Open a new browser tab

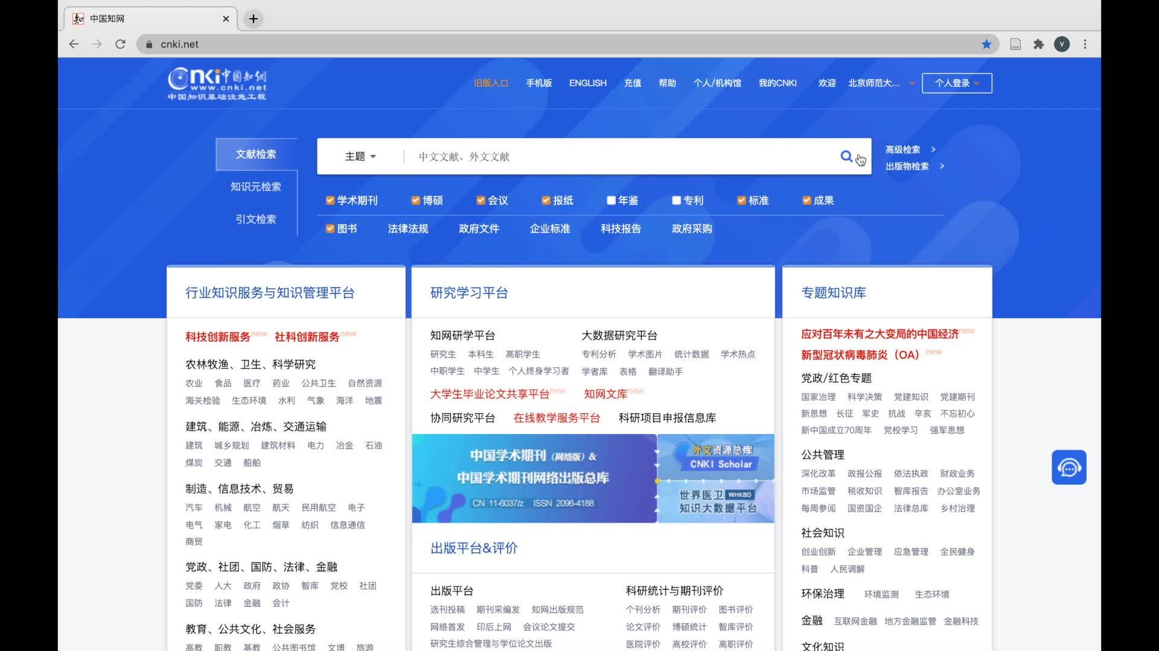pos(254,19)
